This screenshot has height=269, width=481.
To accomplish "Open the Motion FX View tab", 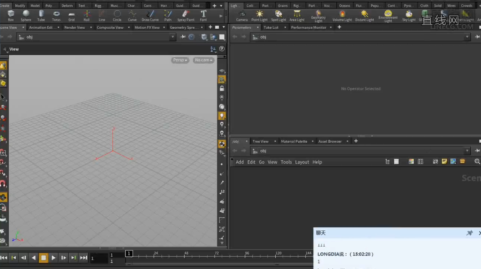I will [x=147, y=27].
